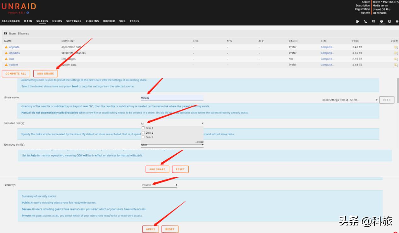The width and height of the screenshot is (399, 233).
Task: Check the Disk 3 checkbox
Action: (x=143, y=137)
